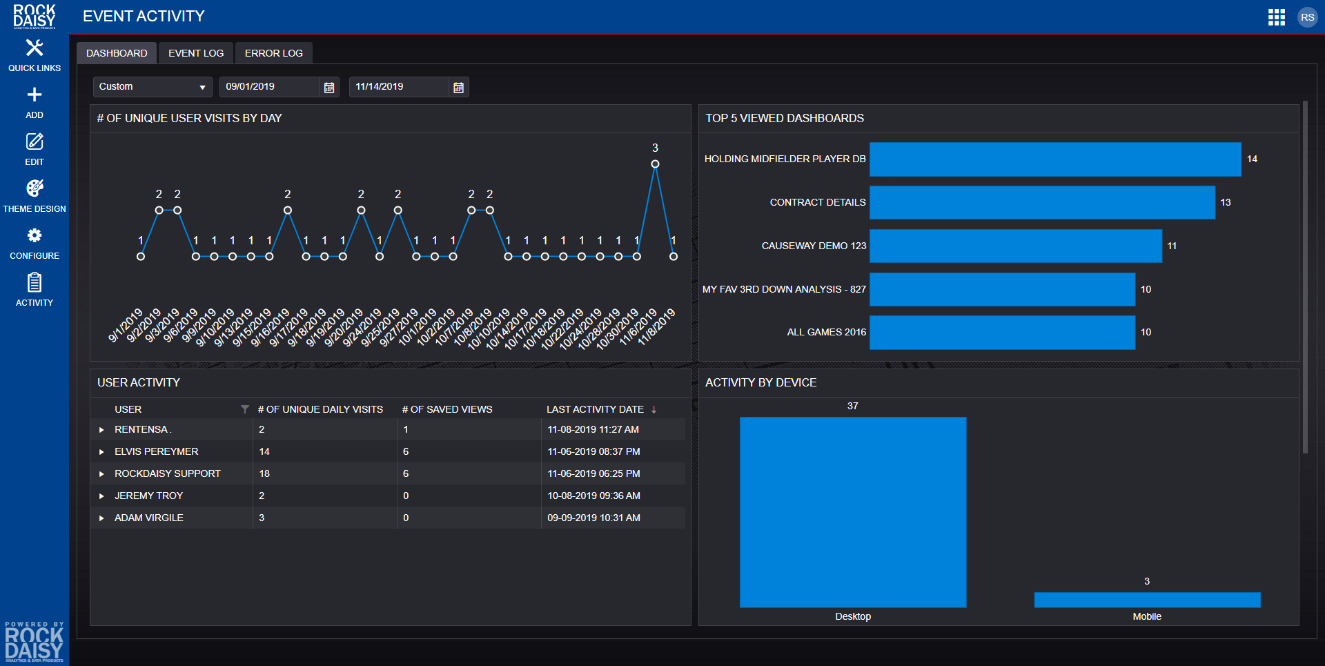This screenshot has width=1325, height=666.
Task: Click the Desktop device bar
Action: tap(853, 512)
